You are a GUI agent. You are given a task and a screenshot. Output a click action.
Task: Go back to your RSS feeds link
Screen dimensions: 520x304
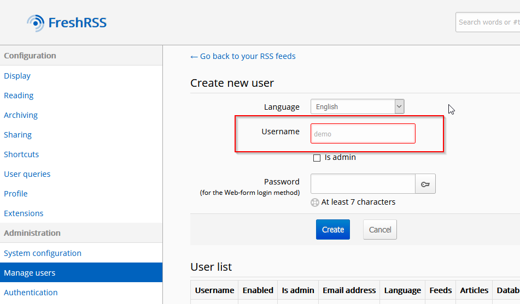243,56
